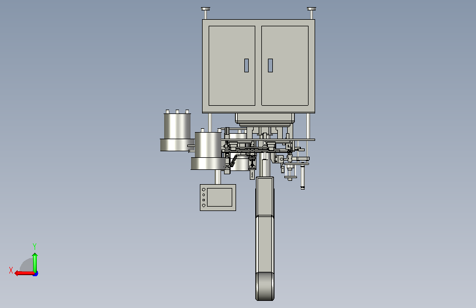Click the topmost round button on control panel
This screenshot has width=476, height=308.
coord(203,190)
